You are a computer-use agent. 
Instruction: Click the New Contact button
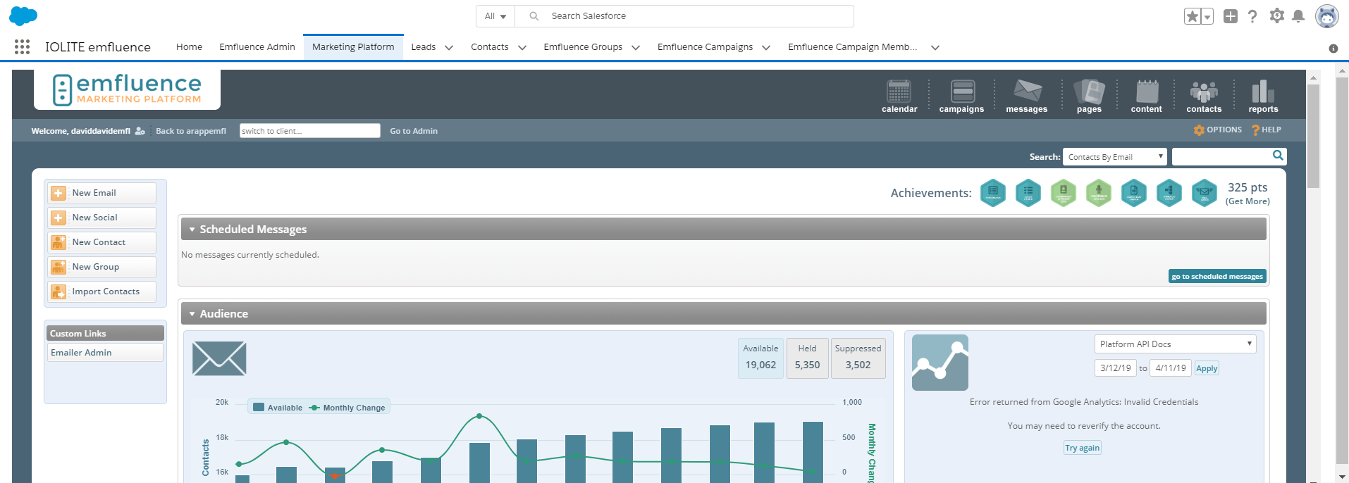(x=102, y=242)
